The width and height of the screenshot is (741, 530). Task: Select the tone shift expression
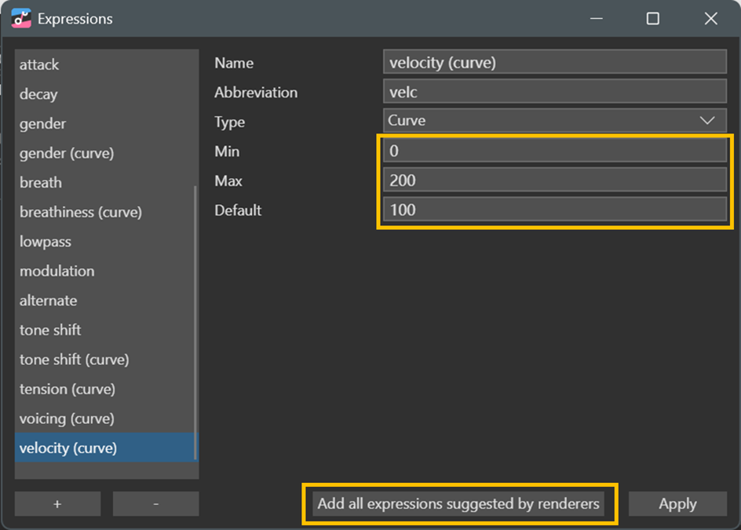click(106, 330)
